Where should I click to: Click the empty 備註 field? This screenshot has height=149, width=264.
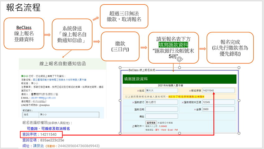[x=162, y=116]
